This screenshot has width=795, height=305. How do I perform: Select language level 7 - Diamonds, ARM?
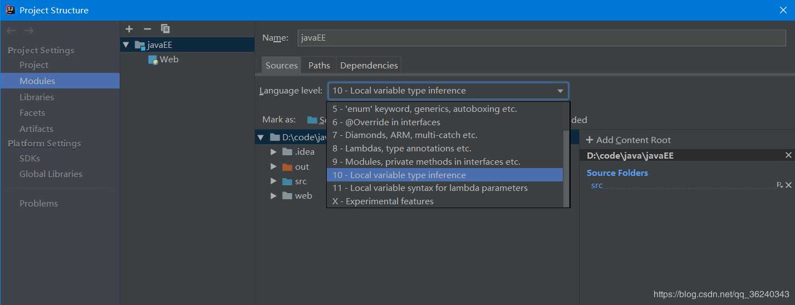(445, 135)
